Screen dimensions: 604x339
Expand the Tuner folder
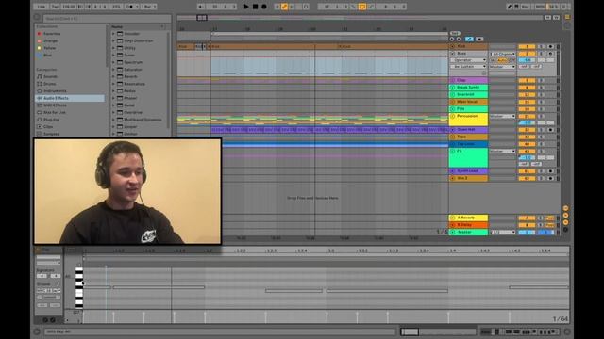[113, 55]
